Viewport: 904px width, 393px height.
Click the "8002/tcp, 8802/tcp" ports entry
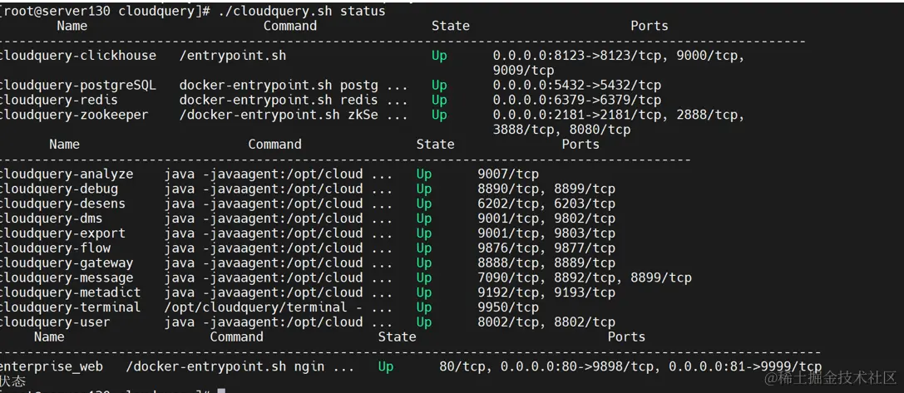coord(546,322)
